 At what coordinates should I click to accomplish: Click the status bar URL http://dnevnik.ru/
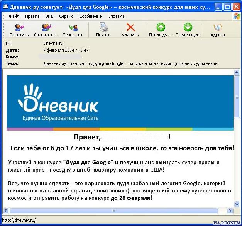19,220
